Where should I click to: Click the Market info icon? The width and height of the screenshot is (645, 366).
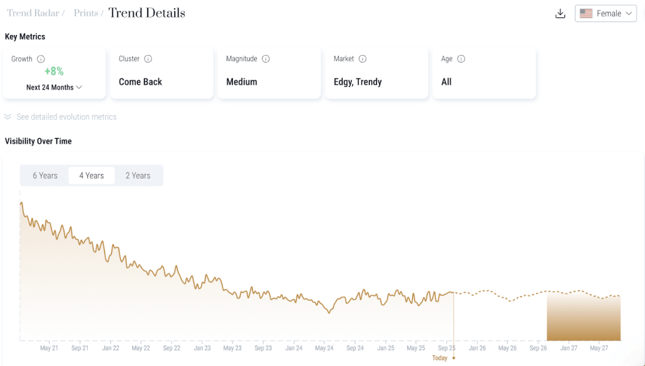[x=363, y=59]
